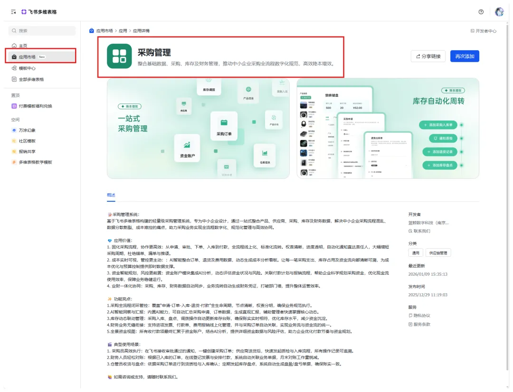Open the 社区模板 space
Screen dimensions: 513x392
[42, 141]
